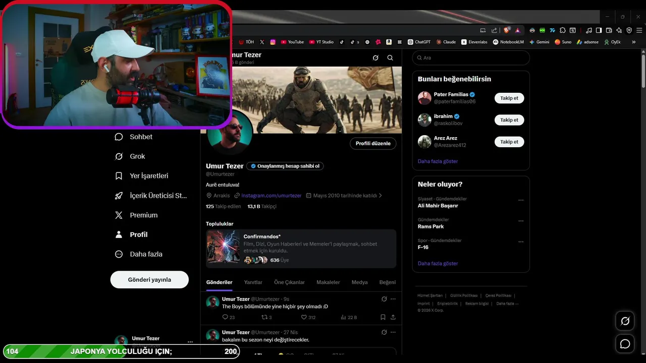Screen dimensions: 646x363
Task: Open the 13,1 B Takipçi list
Action: (x=262, y=207)
